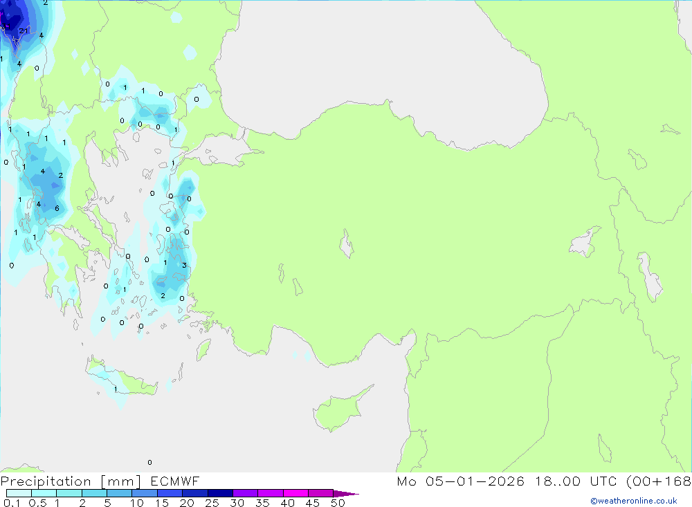Viewport: 692px width, 507px height.
Task: Click the date '05-01-2026' text
Action: pos(475,481)
